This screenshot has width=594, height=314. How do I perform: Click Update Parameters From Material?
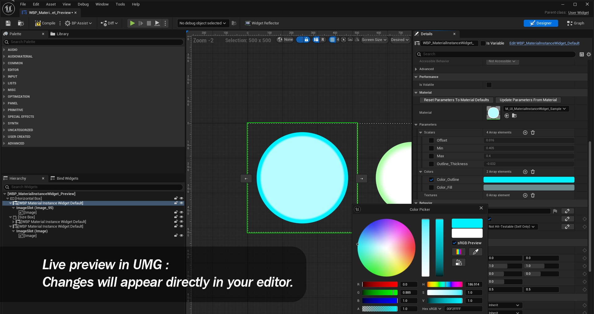(x=528, y=100)
